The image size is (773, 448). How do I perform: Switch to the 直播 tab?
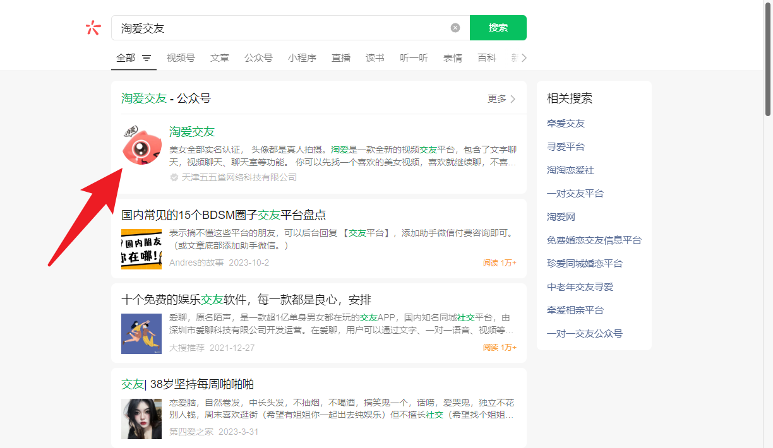pos(341,57)
